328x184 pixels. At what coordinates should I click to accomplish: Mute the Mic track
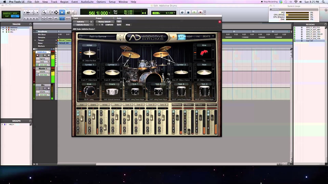[x=48, y=88]
